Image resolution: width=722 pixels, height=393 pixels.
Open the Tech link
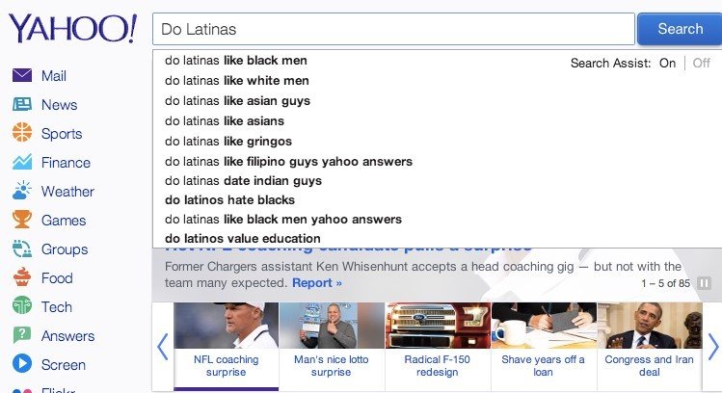57,307
